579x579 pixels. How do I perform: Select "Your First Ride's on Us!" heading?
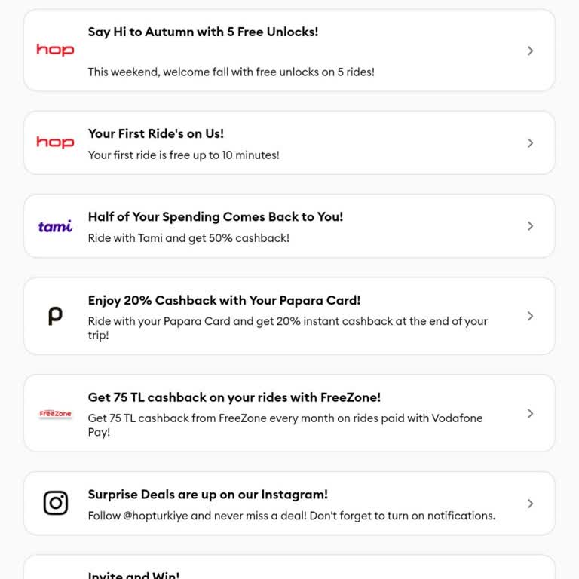tap(155, 133)
